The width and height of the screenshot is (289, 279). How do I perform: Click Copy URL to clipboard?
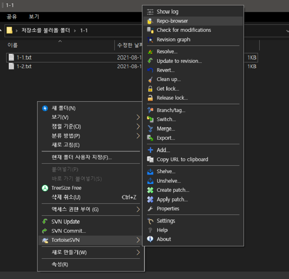182,160
